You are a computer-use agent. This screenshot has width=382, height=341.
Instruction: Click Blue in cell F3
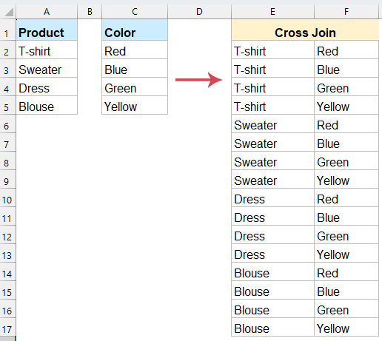pos(346,68)
